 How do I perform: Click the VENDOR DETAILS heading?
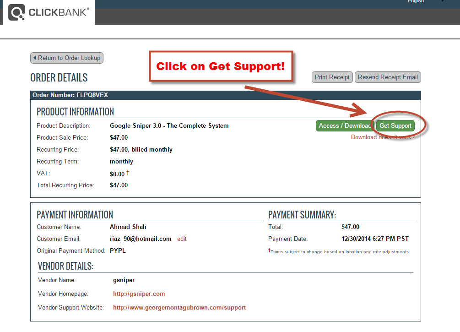(66, 266)
